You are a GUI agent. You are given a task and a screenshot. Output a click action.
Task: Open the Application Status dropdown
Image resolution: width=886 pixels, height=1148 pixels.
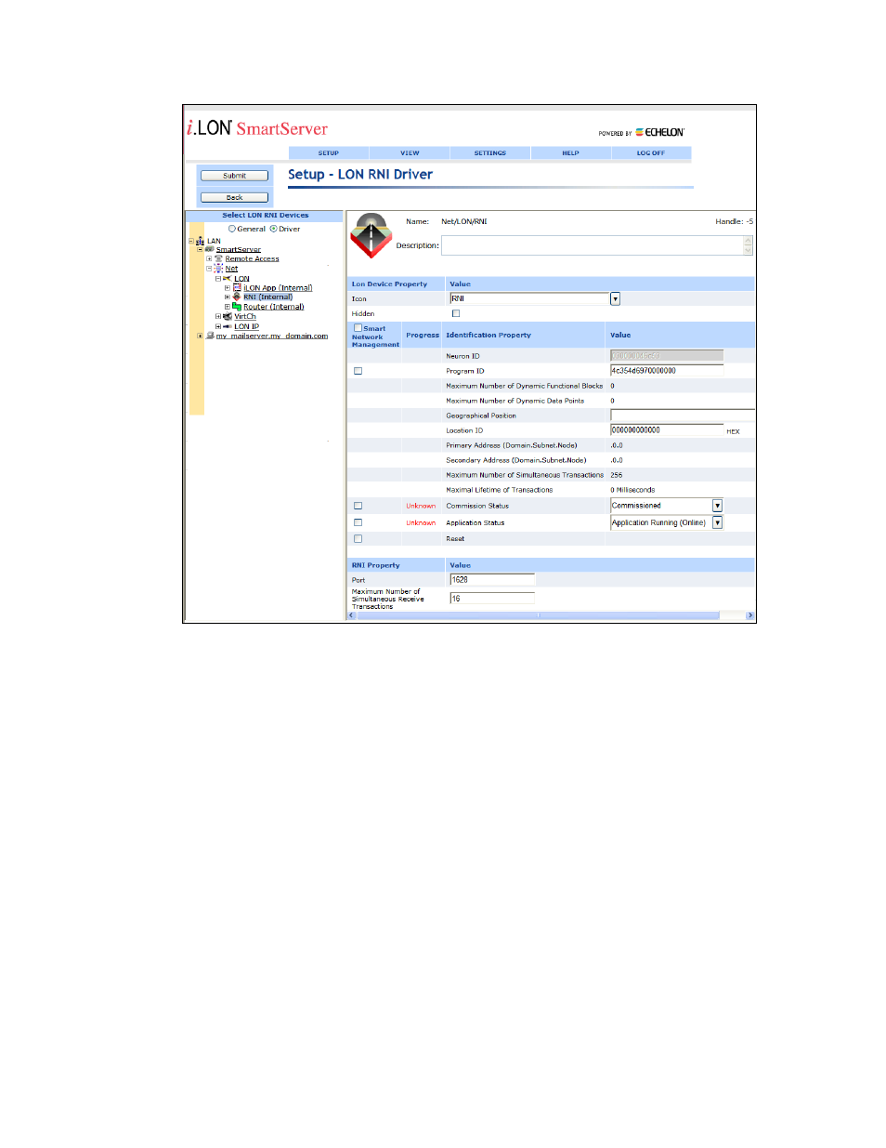click(717, 522)
